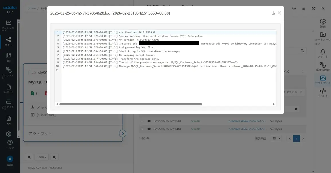The image size is (331, 173).
Task: Open the 150% zoom level dropdown
Action: [42, 157]
